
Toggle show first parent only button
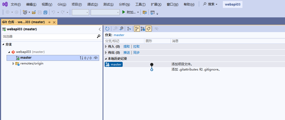(137, 29)
